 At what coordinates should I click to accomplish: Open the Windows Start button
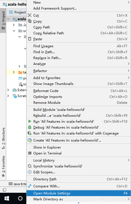tap(7, 198)
